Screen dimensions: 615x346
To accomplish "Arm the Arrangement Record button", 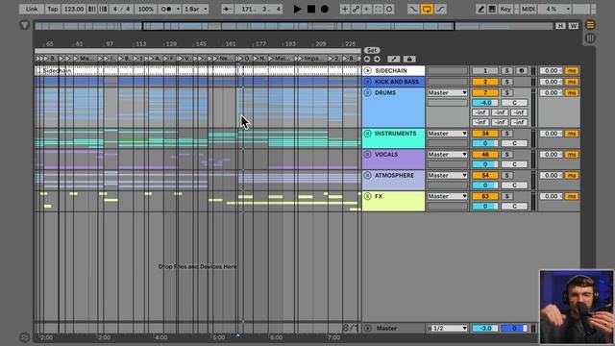I will point(325,9).
